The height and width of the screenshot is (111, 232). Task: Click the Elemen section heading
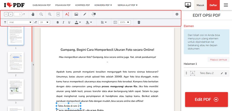pos(189,26)
